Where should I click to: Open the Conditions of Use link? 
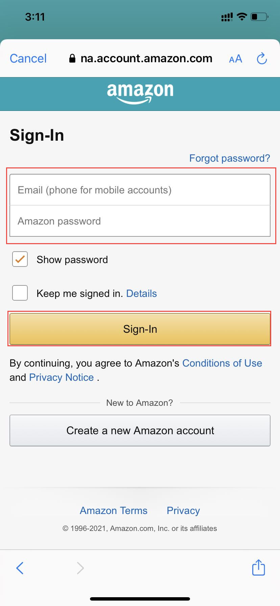pyautogui.click(x=222, y=363)
